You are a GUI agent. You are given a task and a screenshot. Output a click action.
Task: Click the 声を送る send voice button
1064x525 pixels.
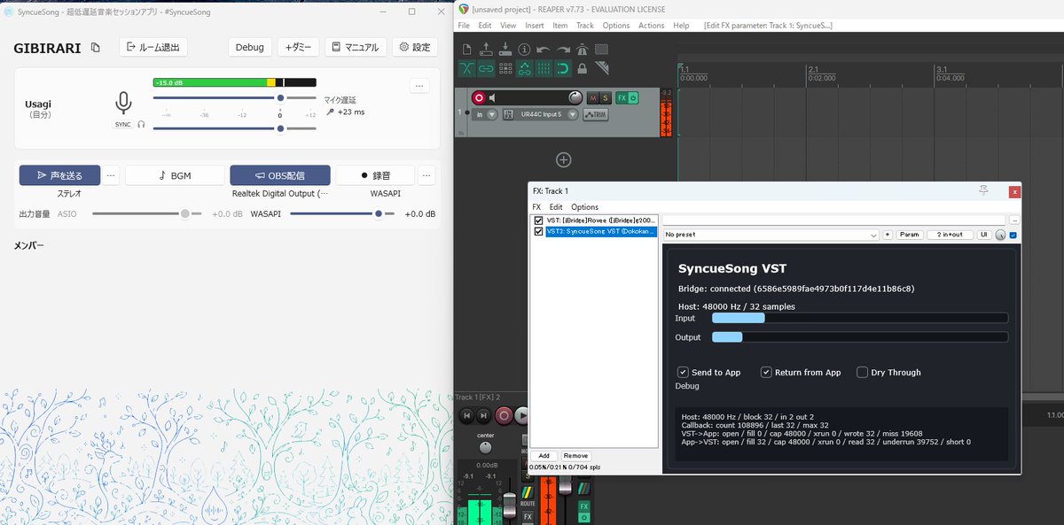[59, 175]
